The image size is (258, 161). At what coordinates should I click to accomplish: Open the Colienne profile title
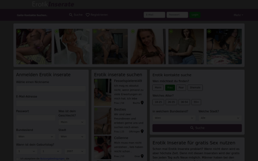[121, 138]
